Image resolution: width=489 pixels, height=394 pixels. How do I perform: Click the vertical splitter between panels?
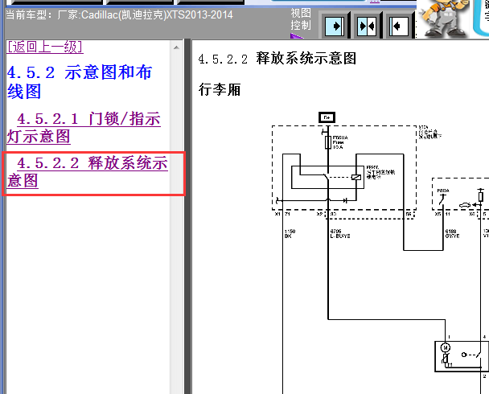click(187, 216)
